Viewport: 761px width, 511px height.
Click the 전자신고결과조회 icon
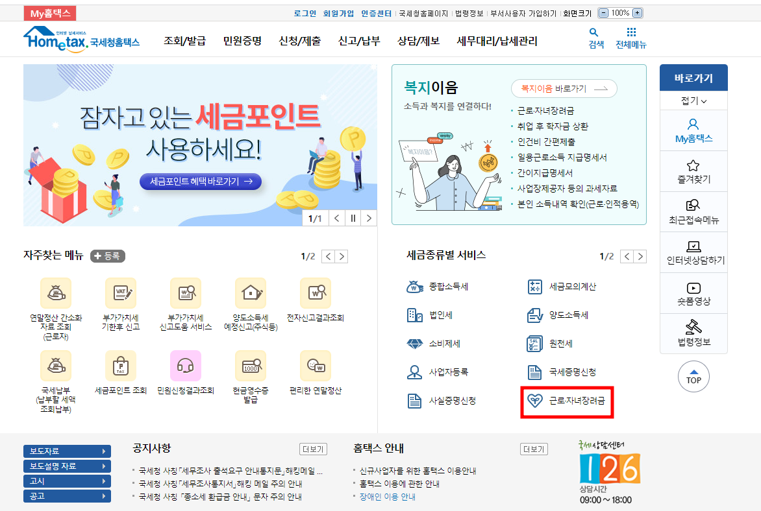[316, 293]
